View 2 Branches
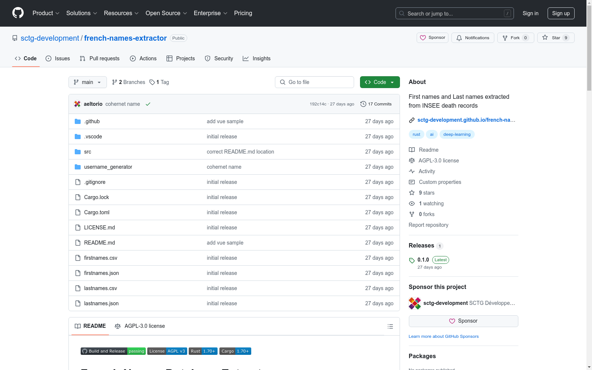Screen dimensions: 592x370 click(129, 82)
